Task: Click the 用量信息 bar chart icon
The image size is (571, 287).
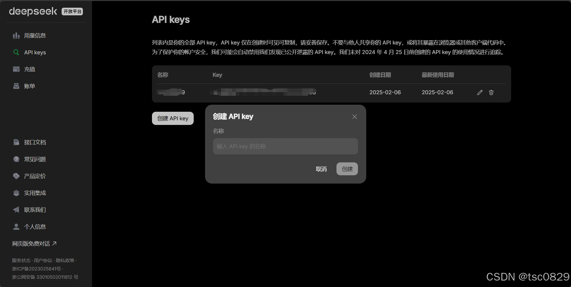Action: pos(16,36)
